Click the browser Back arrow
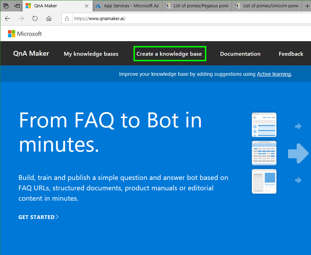This screenshot has height=255, width=311. (8, 19)
